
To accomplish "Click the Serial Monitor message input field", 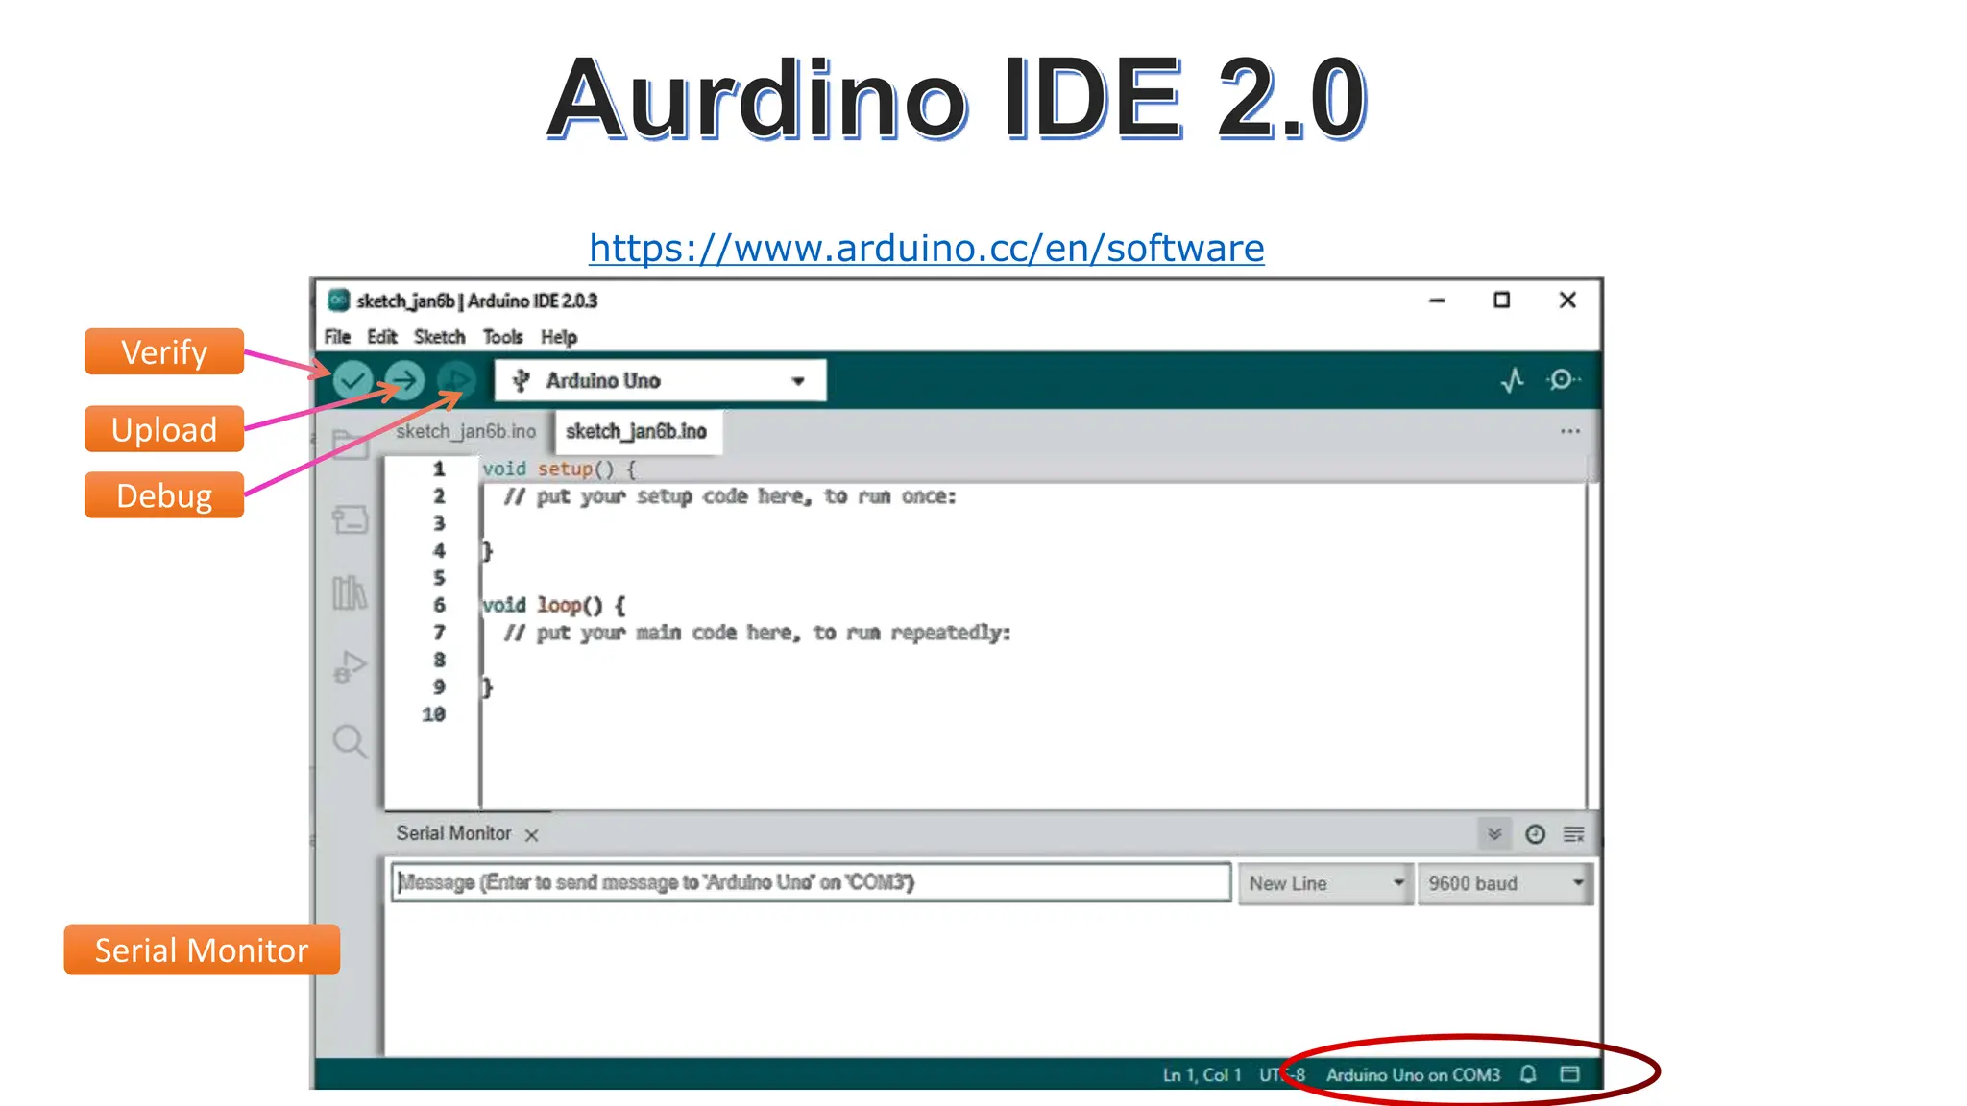I will 811,882.
